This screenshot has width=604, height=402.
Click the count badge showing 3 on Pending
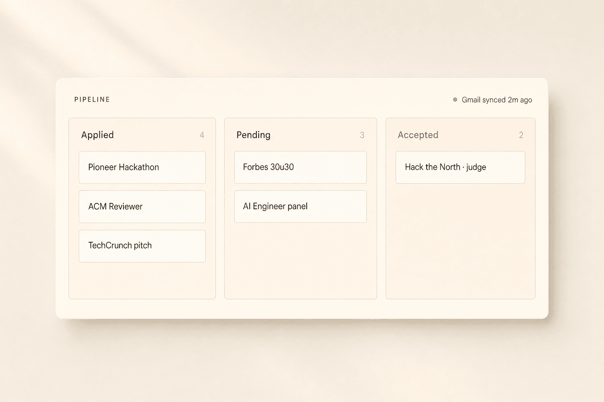[362, 135]
